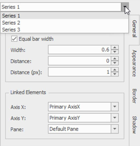The width and height of the screenshot is (140, 146).
Task: Switch to the Appearance tab
Action: tap(134, 63)
